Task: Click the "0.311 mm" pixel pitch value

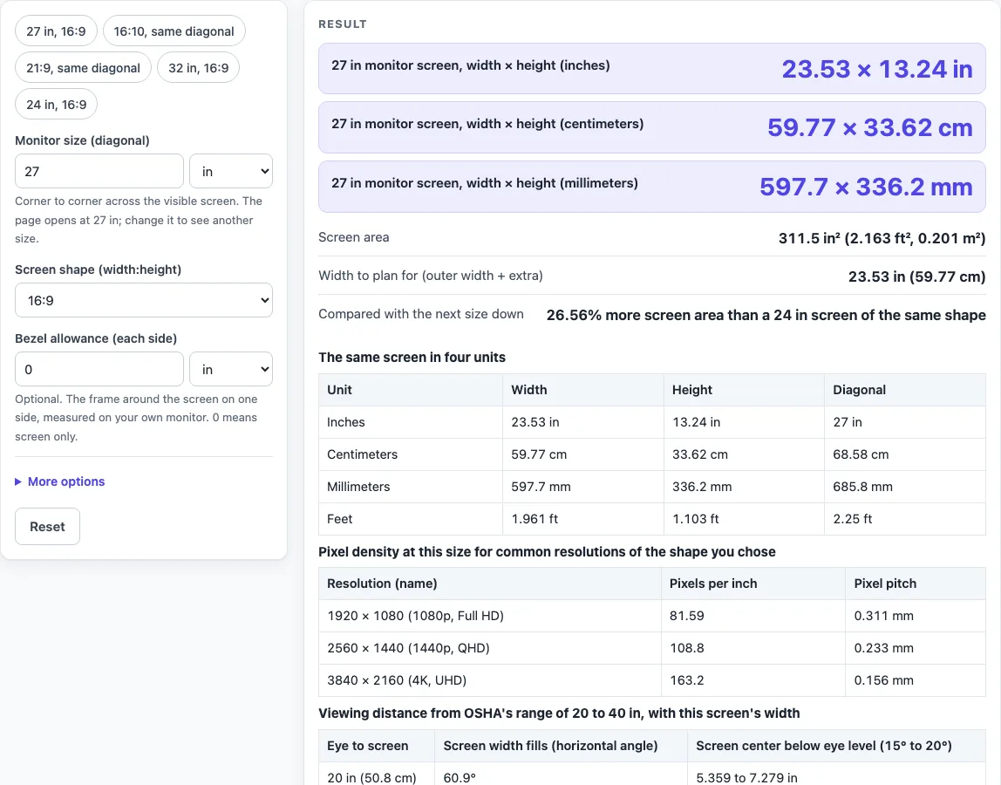Action: coord(883,616)
